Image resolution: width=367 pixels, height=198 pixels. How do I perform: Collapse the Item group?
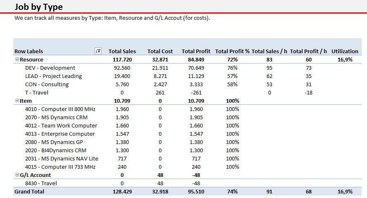pos(17,101)
